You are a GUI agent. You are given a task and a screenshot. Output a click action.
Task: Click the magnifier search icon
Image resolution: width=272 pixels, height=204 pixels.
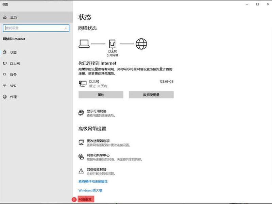pos(66,28)
